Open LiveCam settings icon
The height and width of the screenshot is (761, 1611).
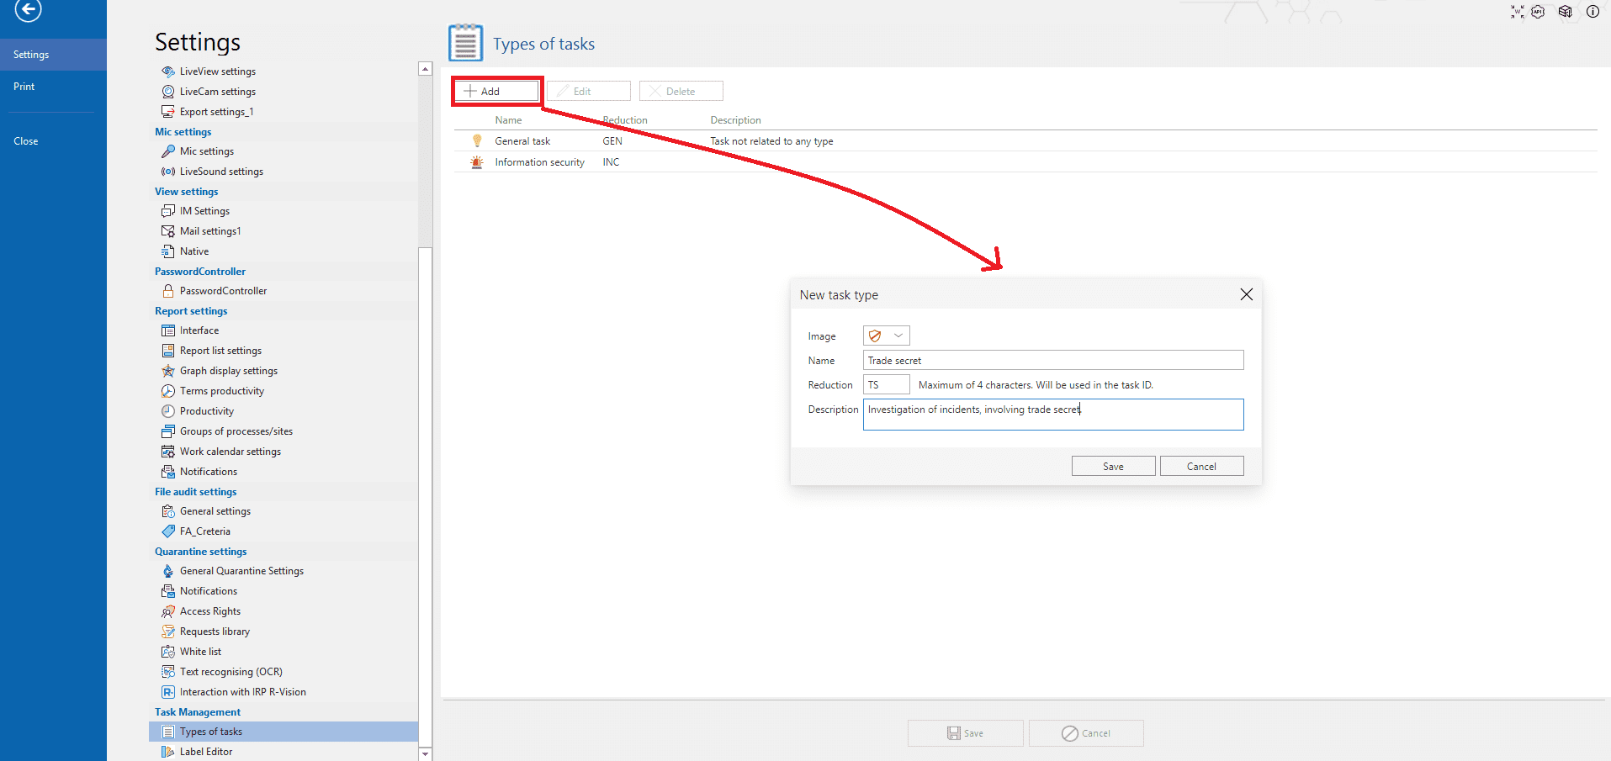coord(168,92)
